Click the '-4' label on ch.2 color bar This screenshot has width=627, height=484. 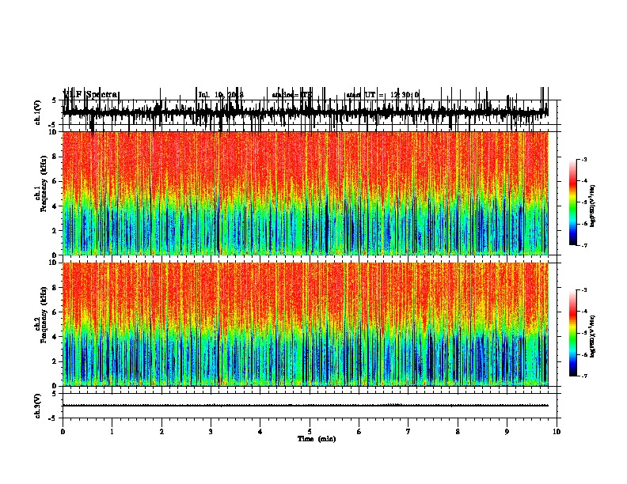click(583, 312)
